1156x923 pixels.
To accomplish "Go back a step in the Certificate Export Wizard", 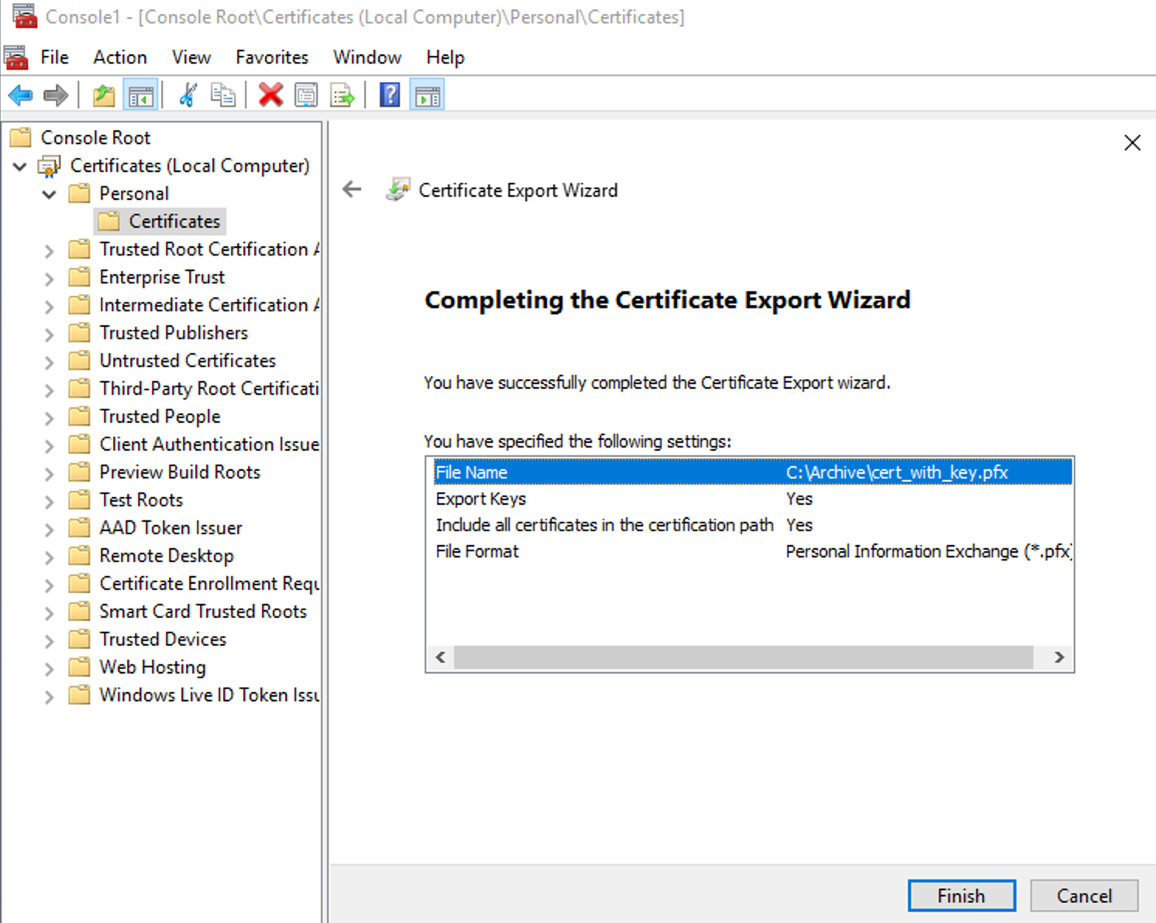I will pos(353,190).
